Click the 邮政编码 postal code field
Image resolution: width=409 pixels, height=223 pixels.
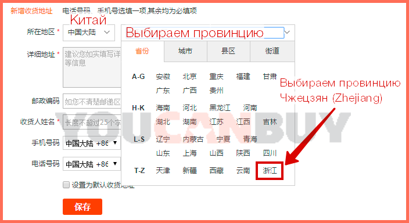click(x=92, y=101)
